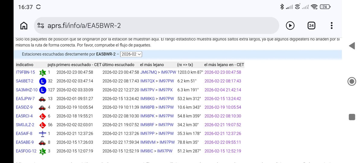
Task: Click red car symbol beside EA5ABE-9
Action: 43,143
